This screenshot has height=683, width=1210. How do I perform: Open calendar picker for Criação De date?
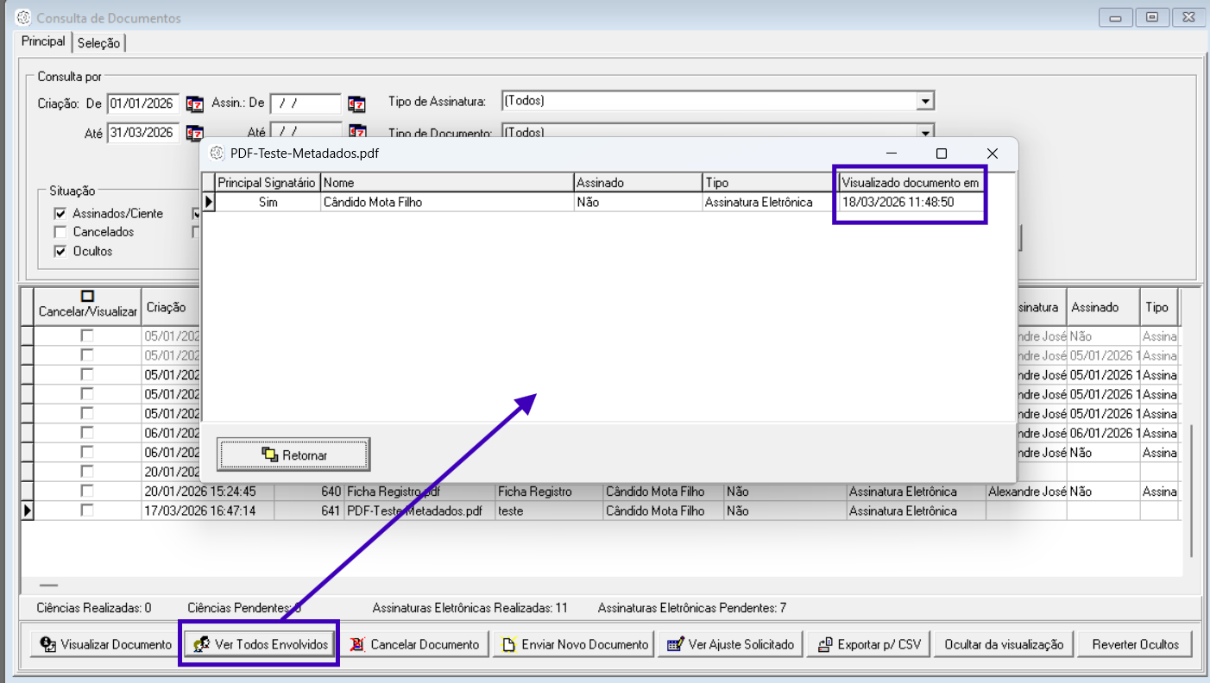(194, 104)
